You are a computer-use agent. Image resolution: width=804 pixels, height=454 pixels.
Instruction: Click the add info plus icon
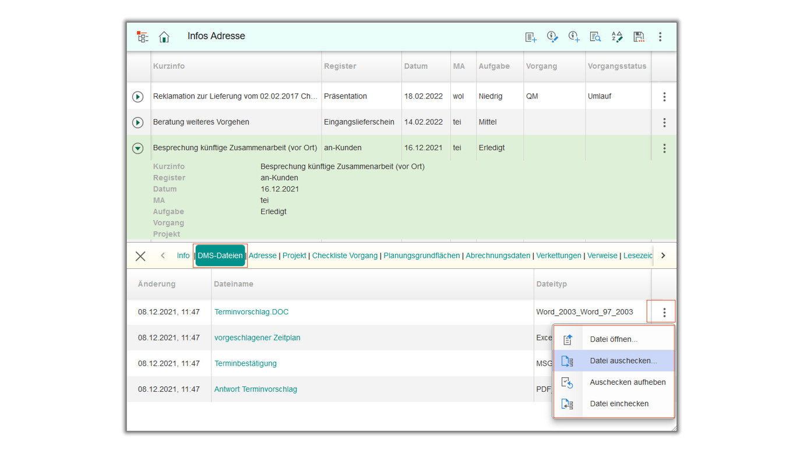[574, 37]
